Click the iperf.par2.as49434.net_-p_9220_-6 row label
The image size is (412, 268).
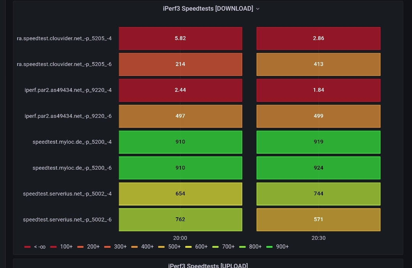click(x=68, y=116)
